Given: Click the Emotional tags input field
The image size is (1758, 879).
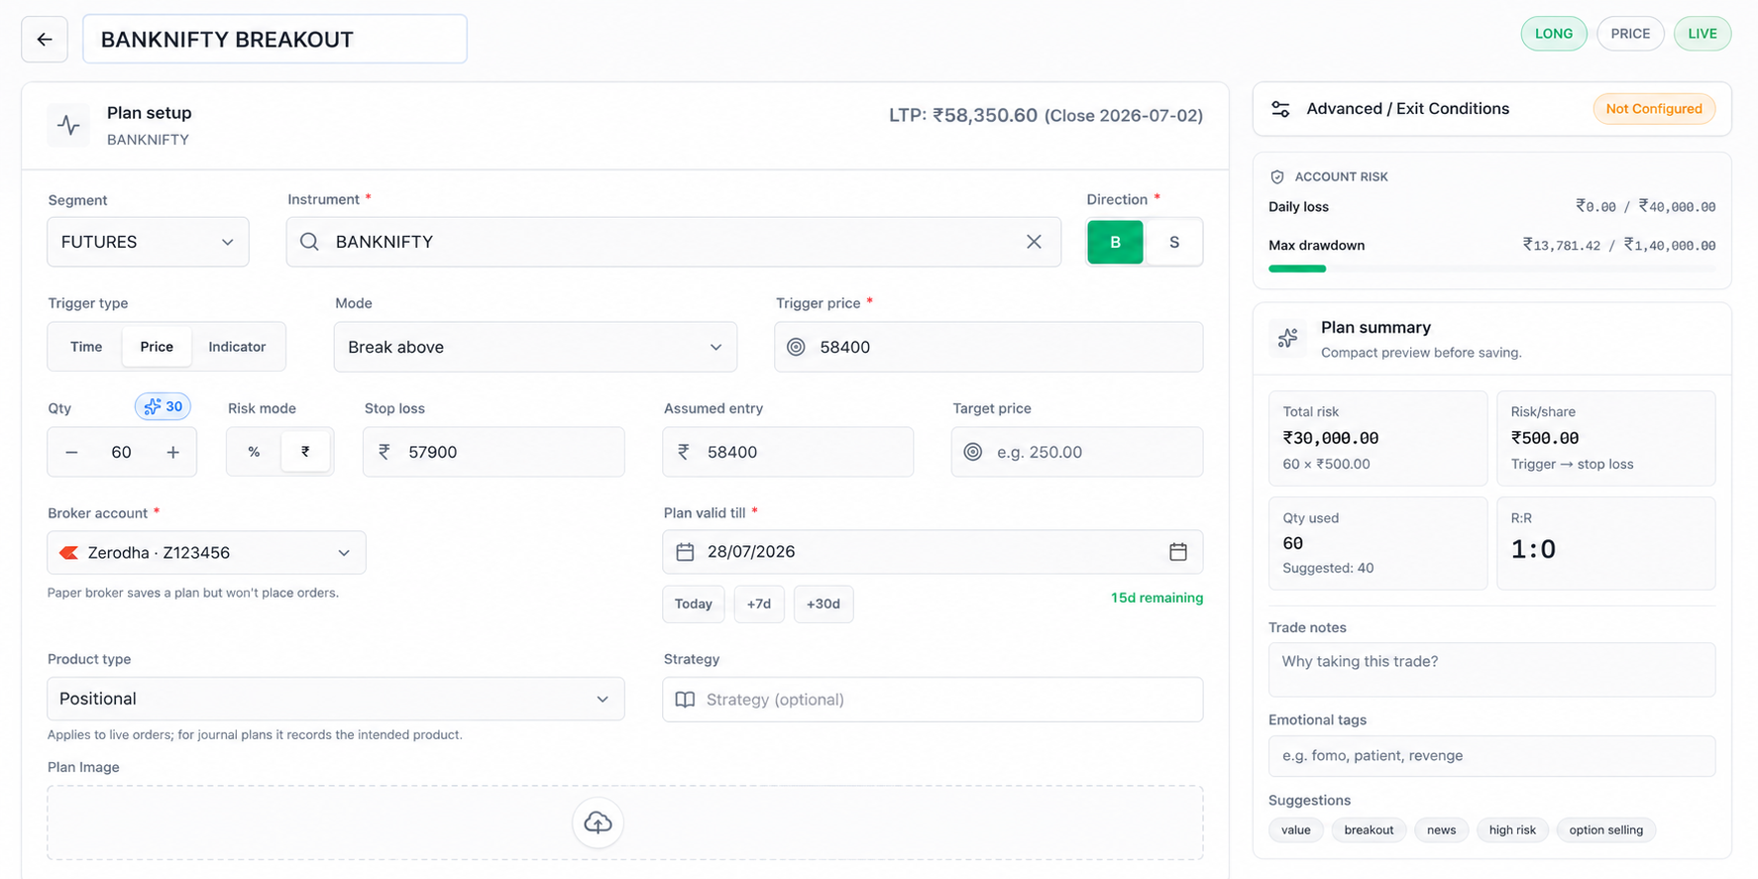Looking at the screenshot, I should [x=1491, y=756].
